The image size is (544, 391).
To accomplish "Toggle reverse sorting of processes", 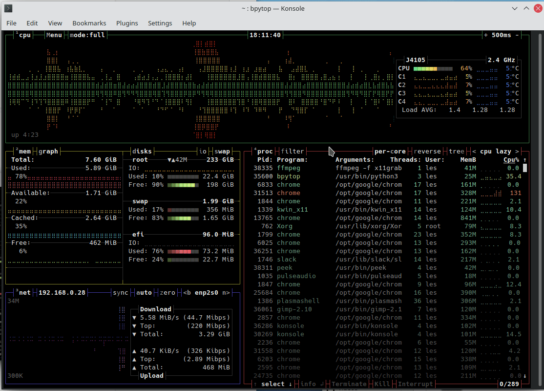I will coord(427,152).
